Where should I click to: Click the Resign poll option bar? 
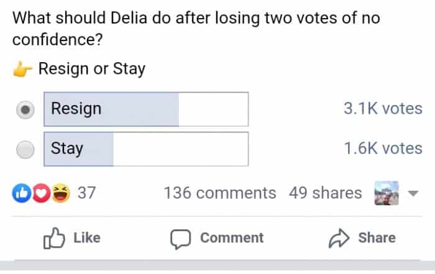[146, 109]
